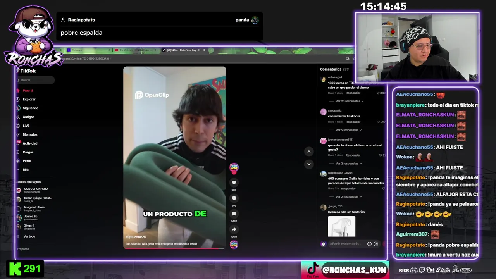496x279 pixels.
Task: Open Maximiliano Galvan's avatar
Action: [x=323, y=174]
